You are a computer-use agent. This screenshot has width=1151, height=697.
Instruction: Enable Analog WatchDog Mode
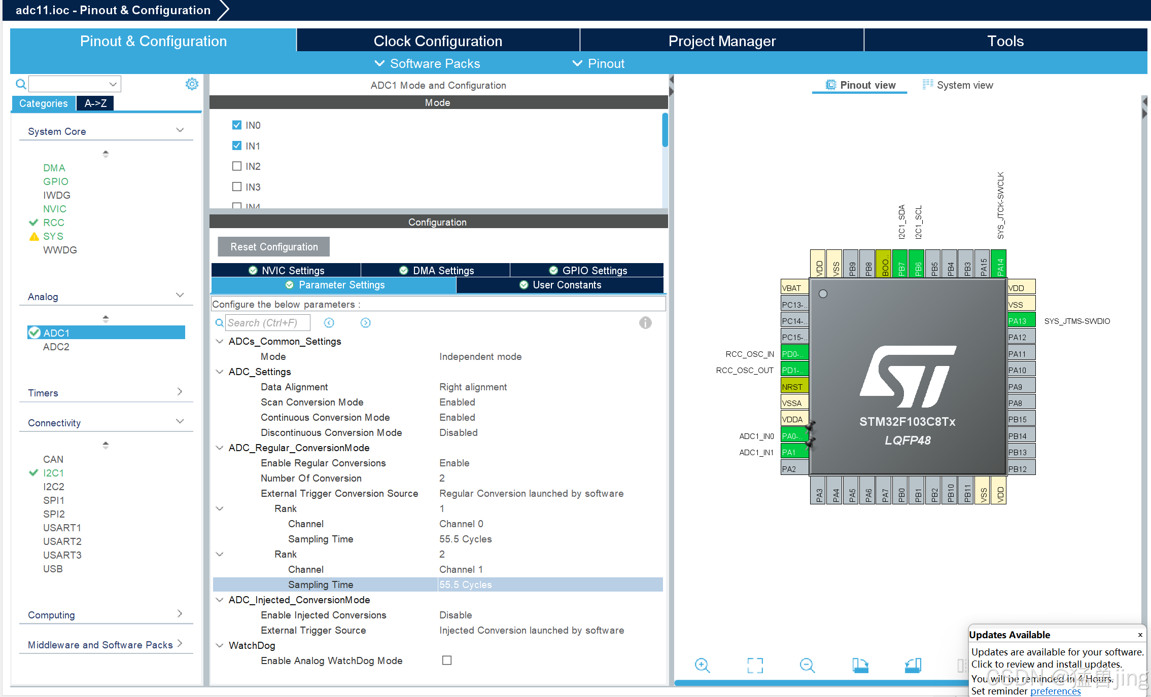(447, 660)
